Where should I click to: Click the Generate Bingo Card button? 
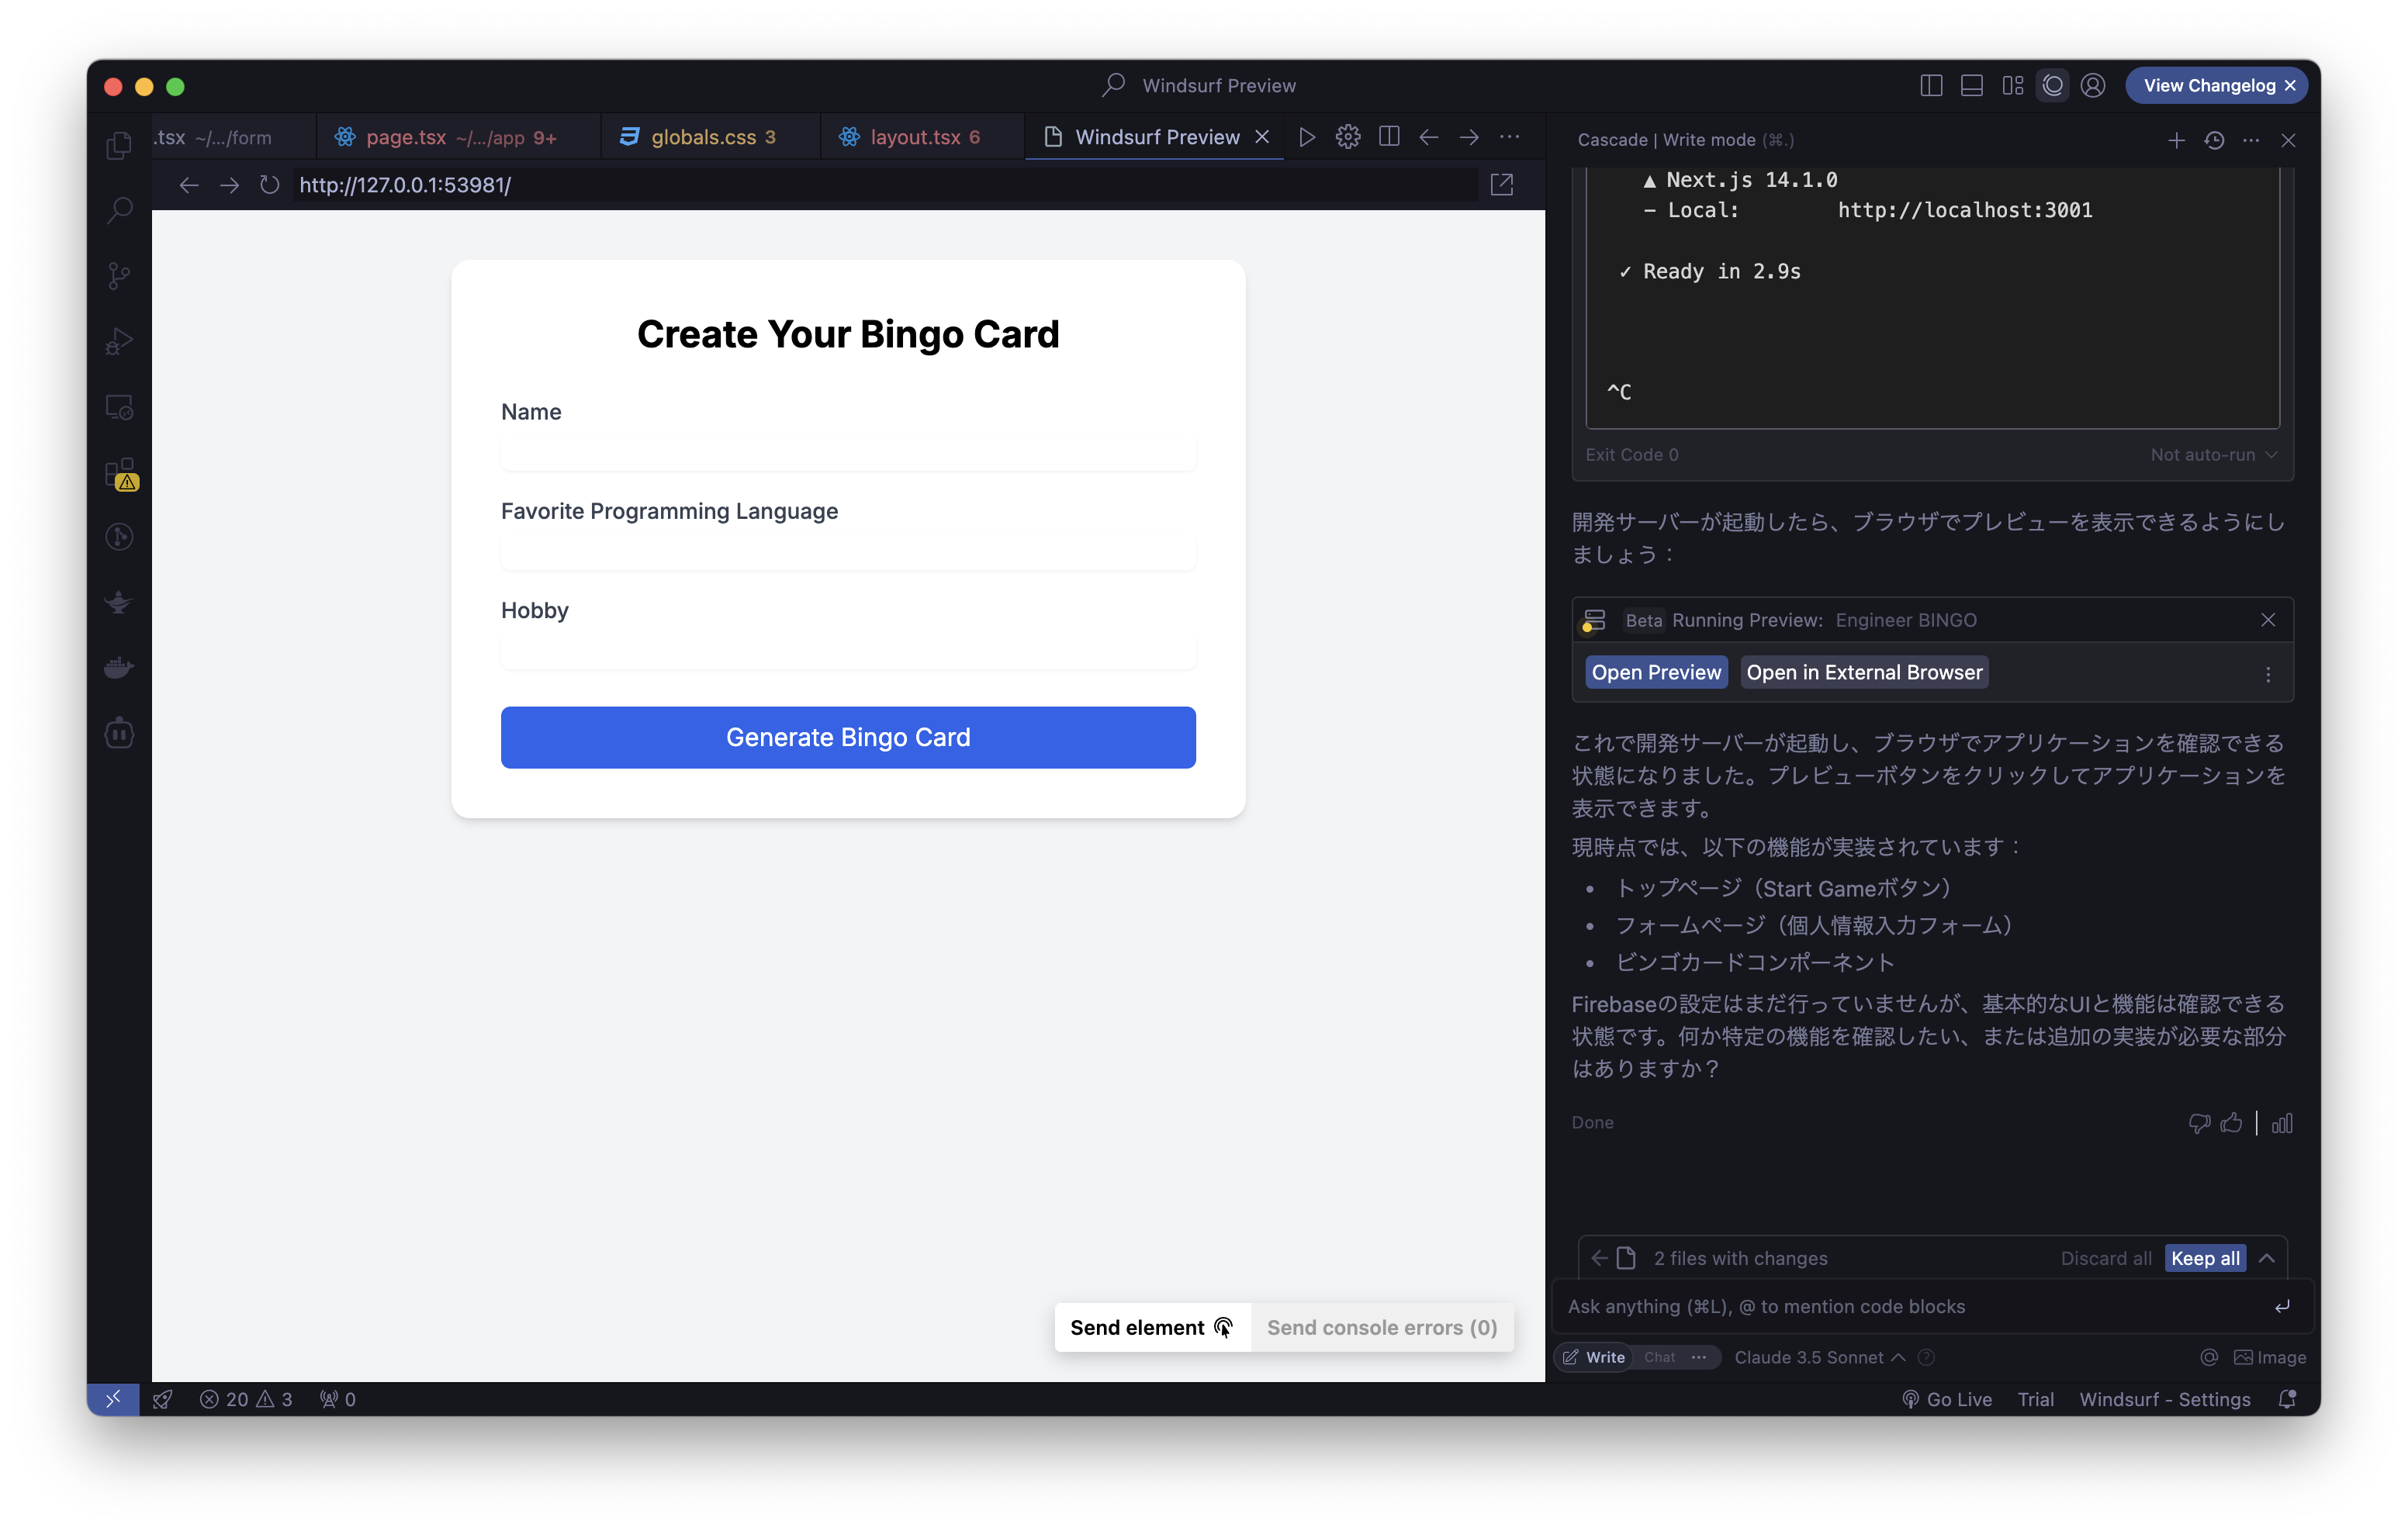coord(848,737)
